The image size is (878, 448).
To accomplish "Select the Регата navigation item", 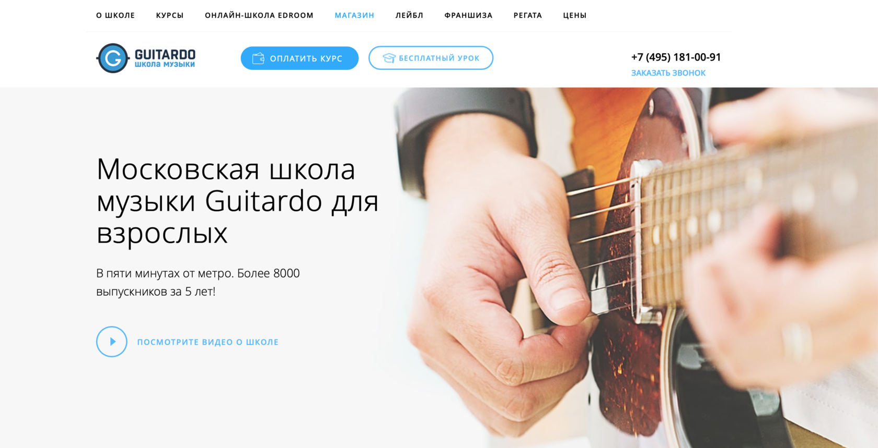I will click(528, 15).
